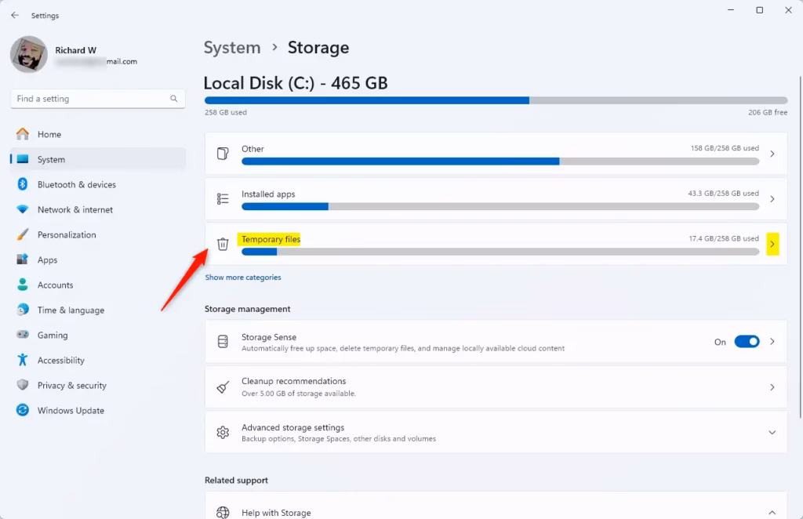Viewport: 803px width, 519px height.
Task: Click the Cleanup recommendations broom icon
Action: click(x=223, y=387)
